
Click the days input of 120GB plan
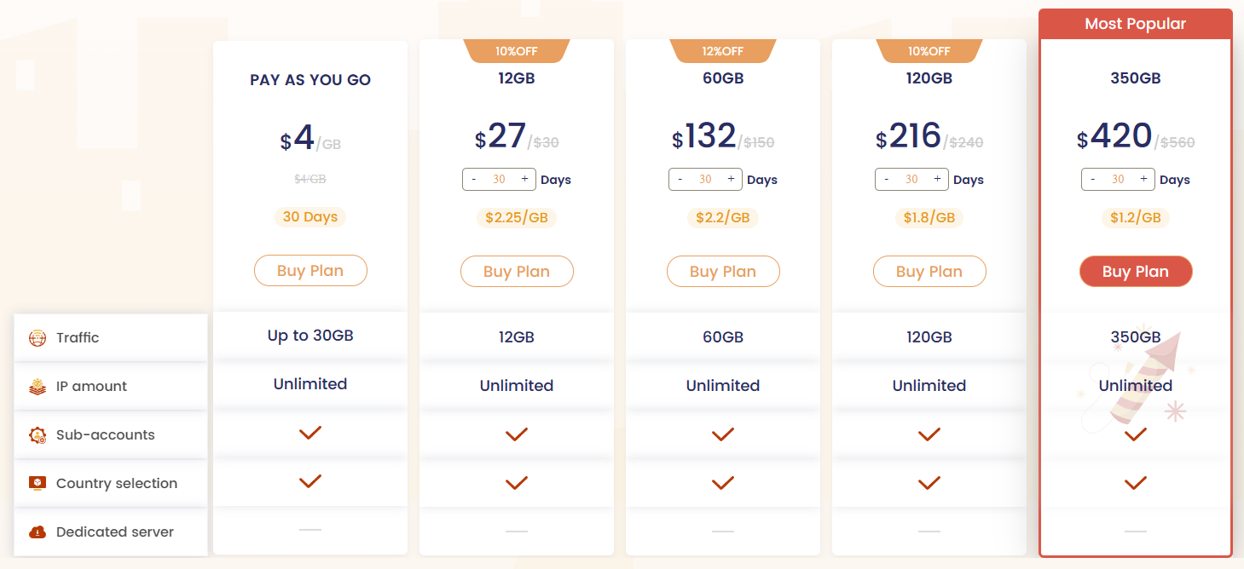(911, 180)
